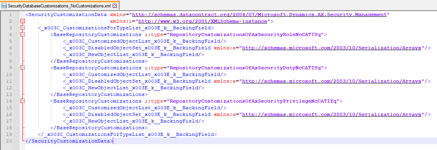Open the Serialization/Arrays link on line 16

point(332,114)
